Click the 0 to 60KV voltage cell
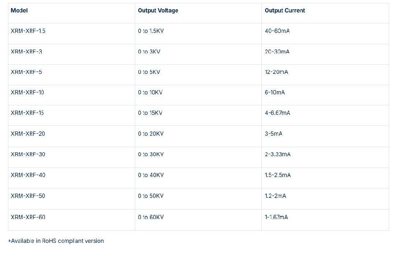395x263 pixels. coord(151,217)
